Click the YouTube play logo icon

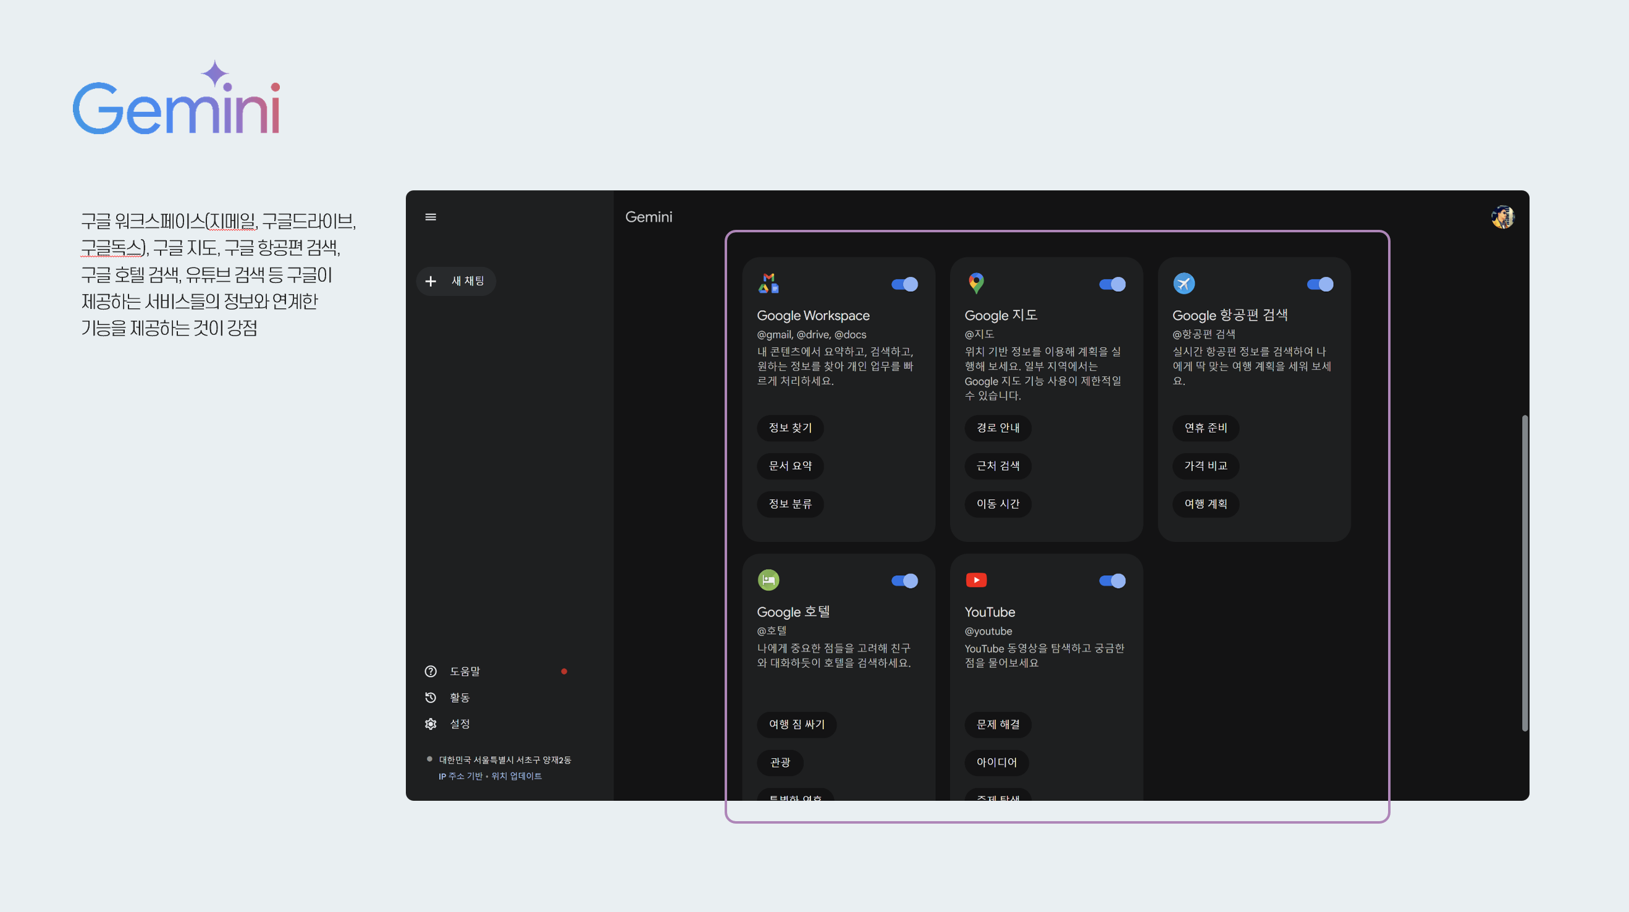click(x=976, y=580)
